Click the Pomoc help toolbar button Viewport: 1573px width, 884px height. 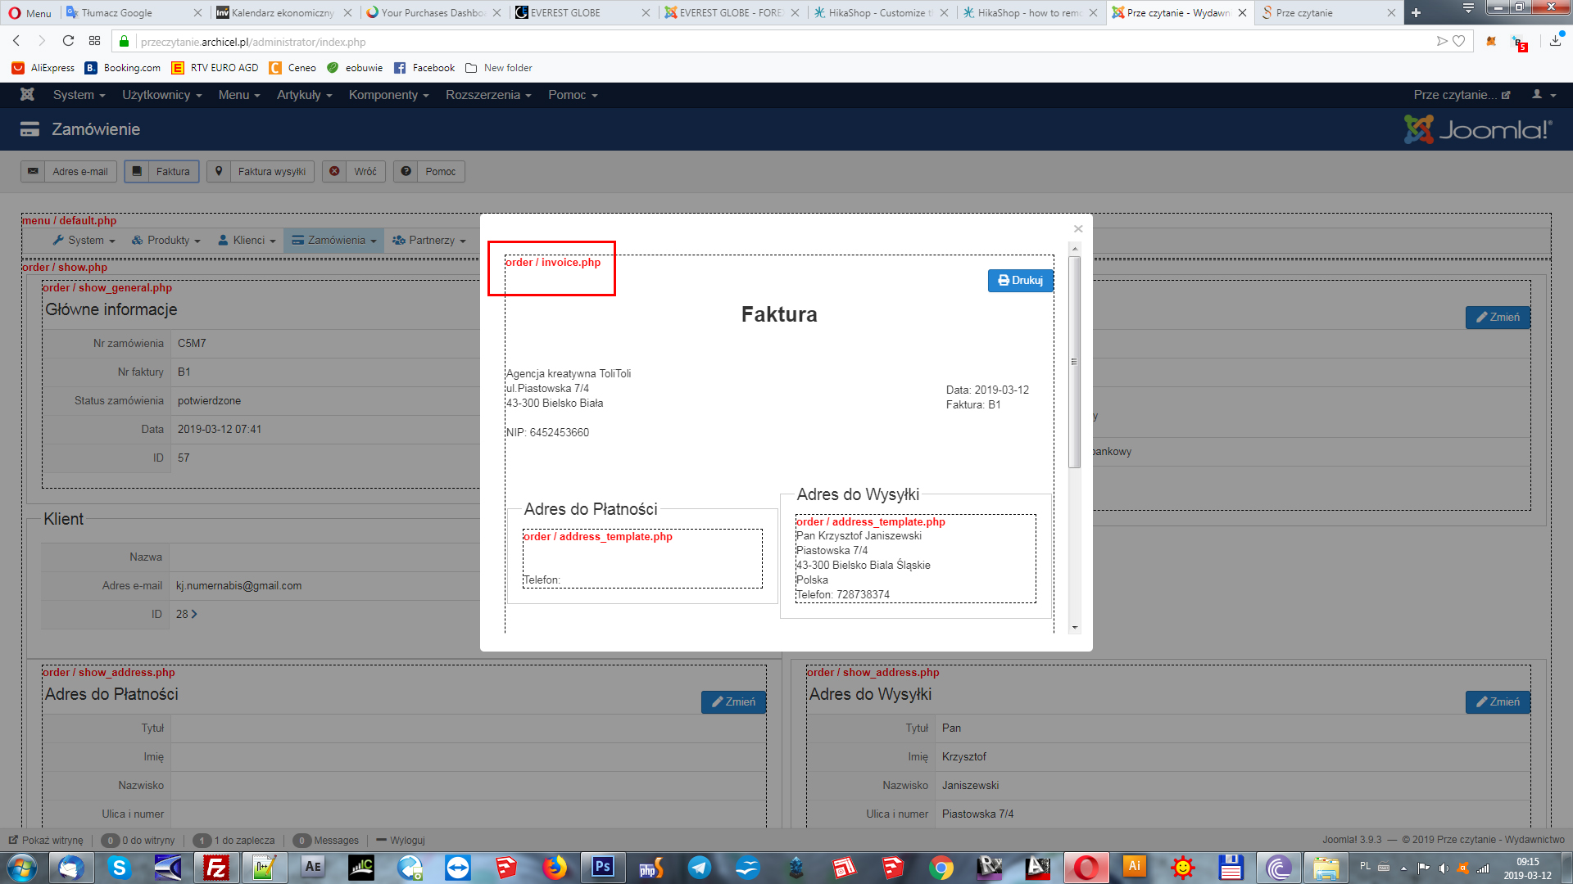click(429, 172)
